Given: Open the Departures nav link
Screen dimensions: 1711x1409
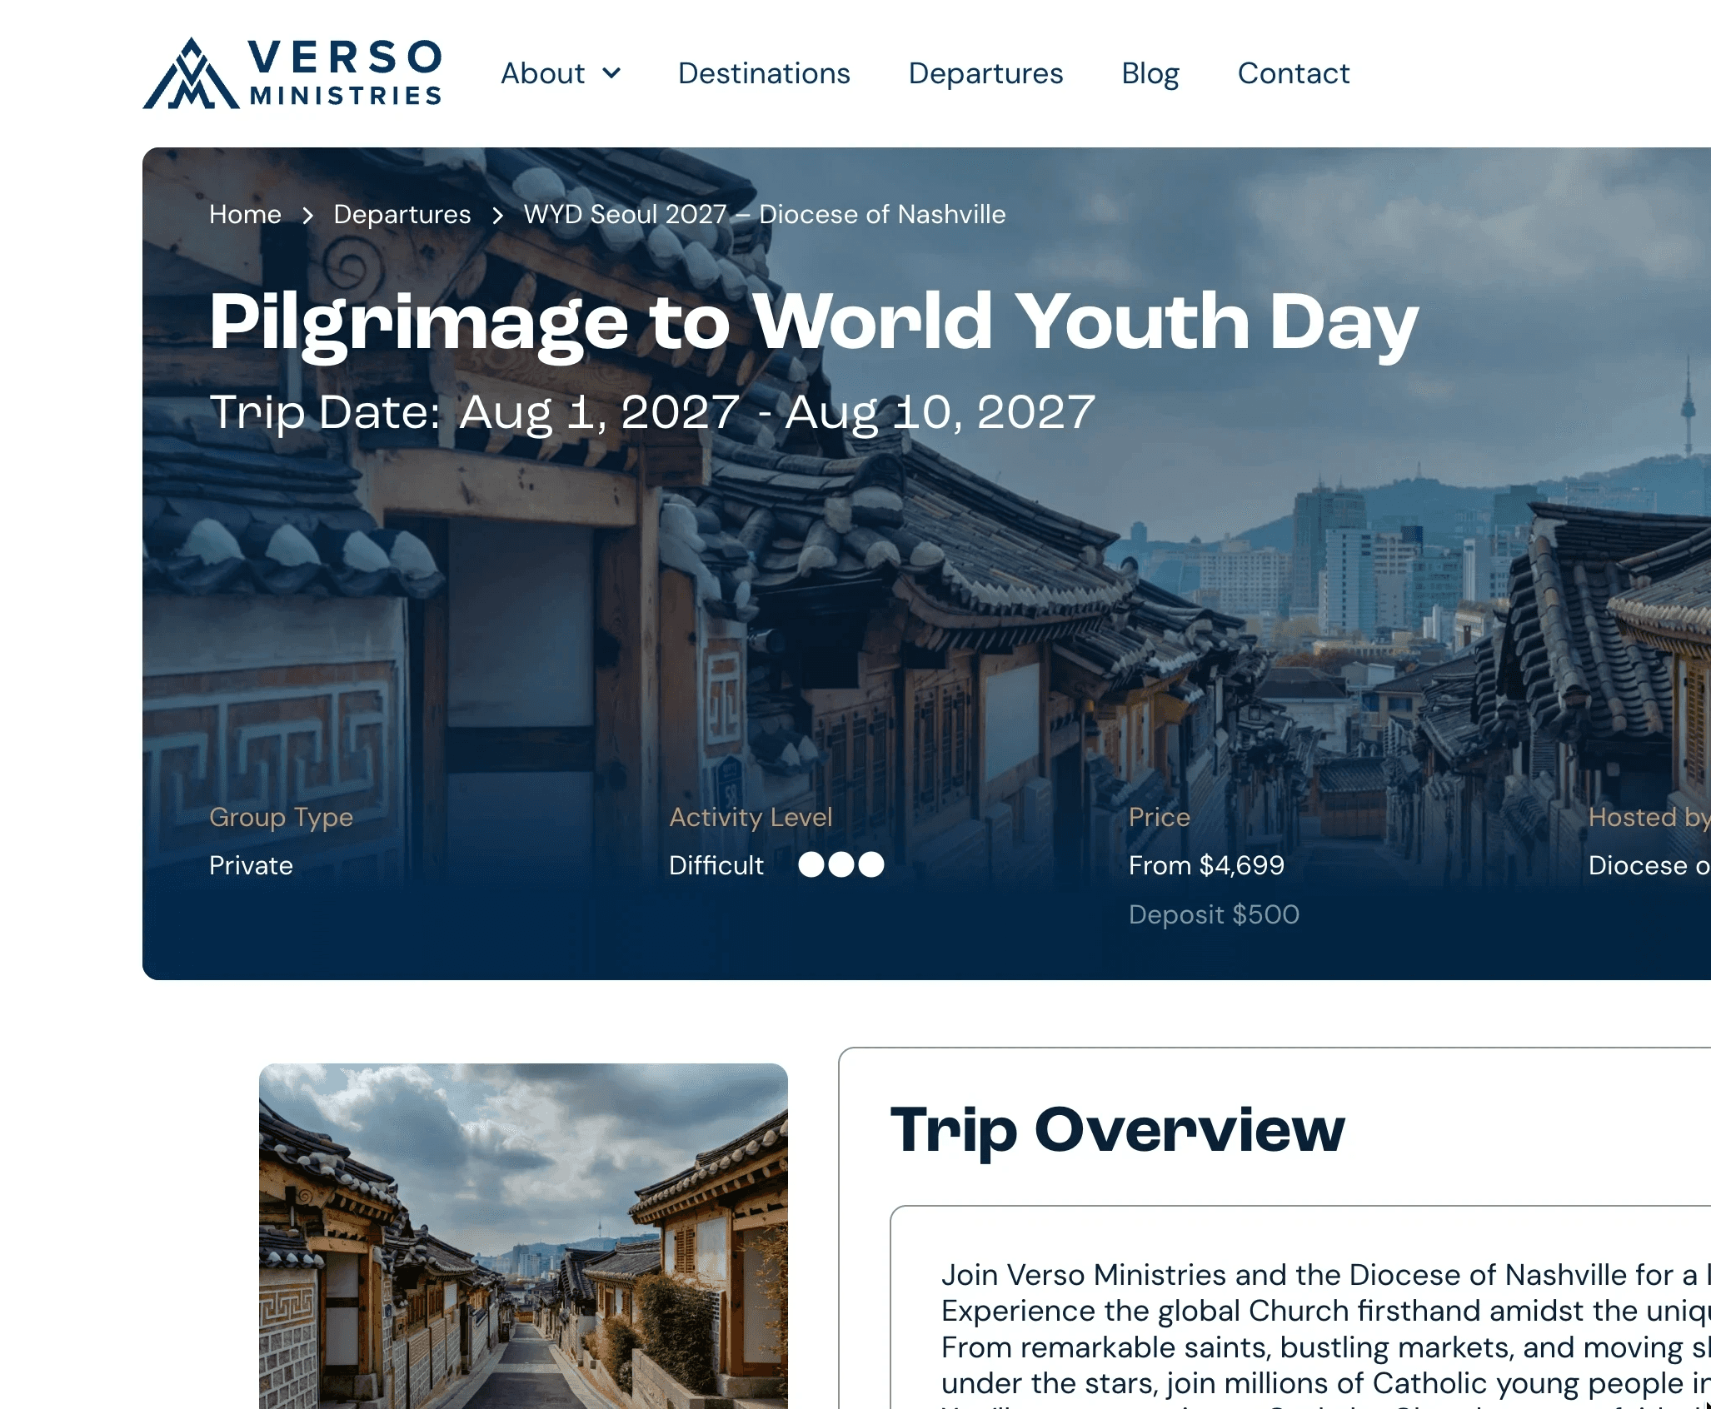Looking at the screenshot, I should (x=985, y=73).
